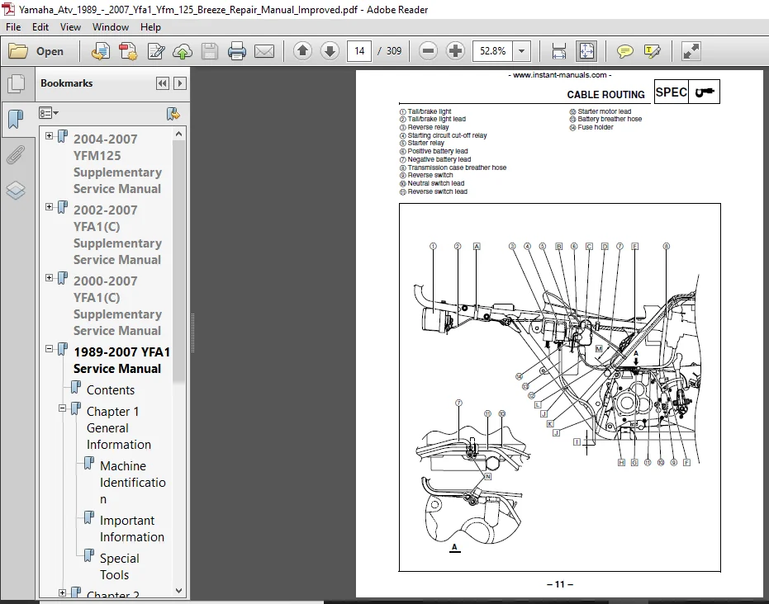Viewport: 769px width, 604px height.
Task: Open the Chapter 1 General Information bookmark
Action: click(119, 427)
